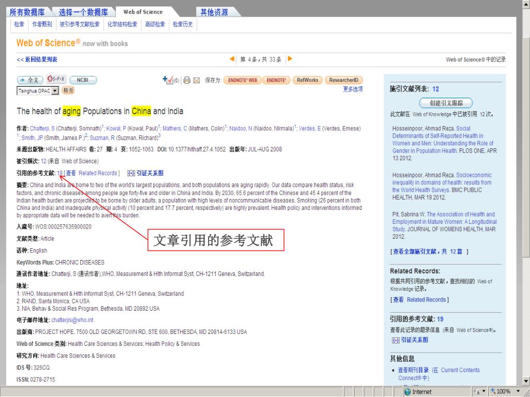Go to the next record with the right orange arrow
530x397 pixels.
(290, 59)
